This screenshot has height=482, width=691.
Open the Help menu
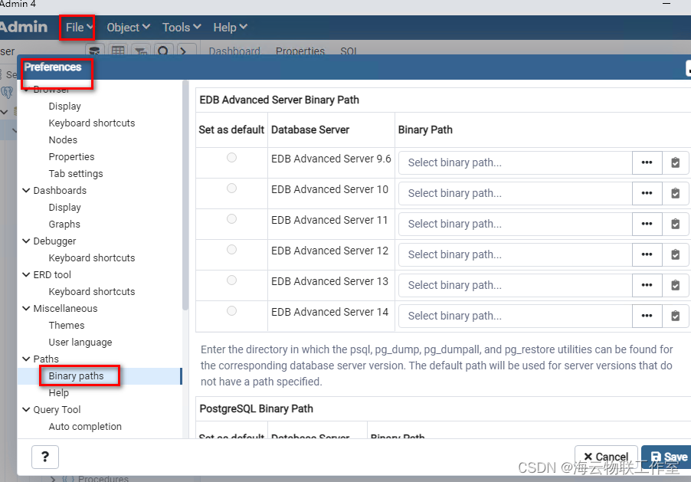(230, 28)
